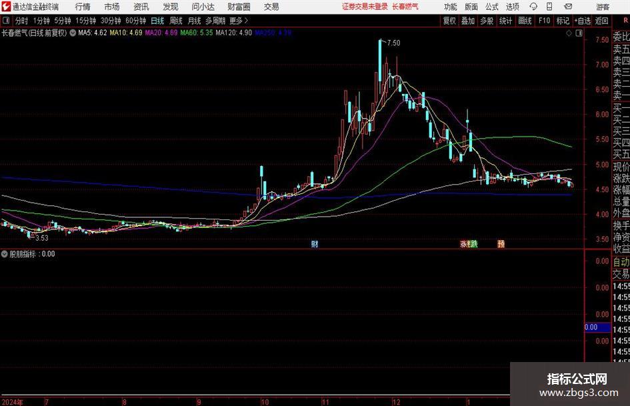Open F10 company info

[545, 21]
